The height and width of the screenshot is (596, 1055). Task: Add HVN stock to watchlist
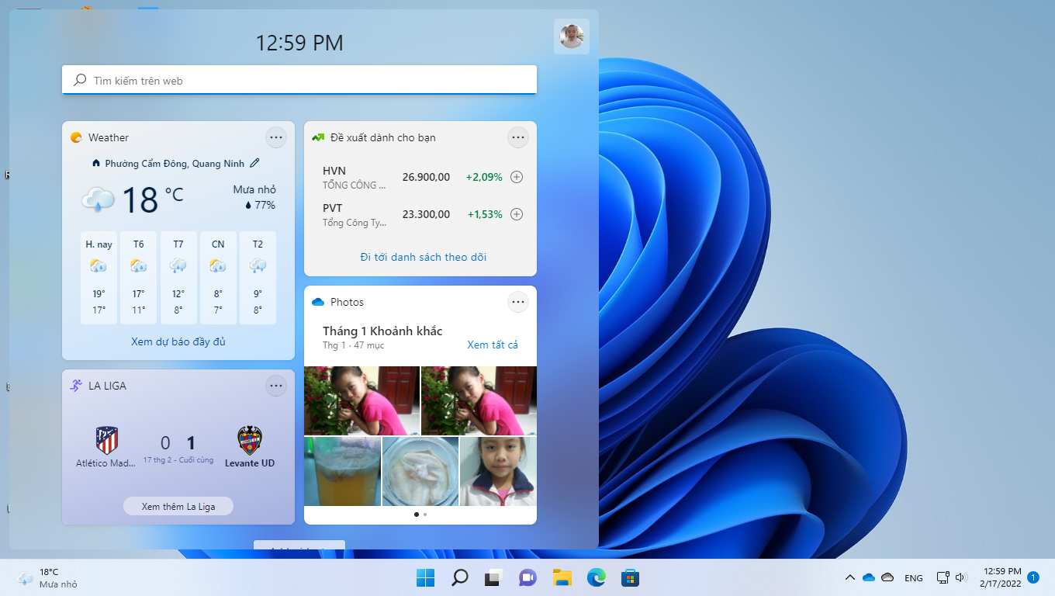pos(517,177)
